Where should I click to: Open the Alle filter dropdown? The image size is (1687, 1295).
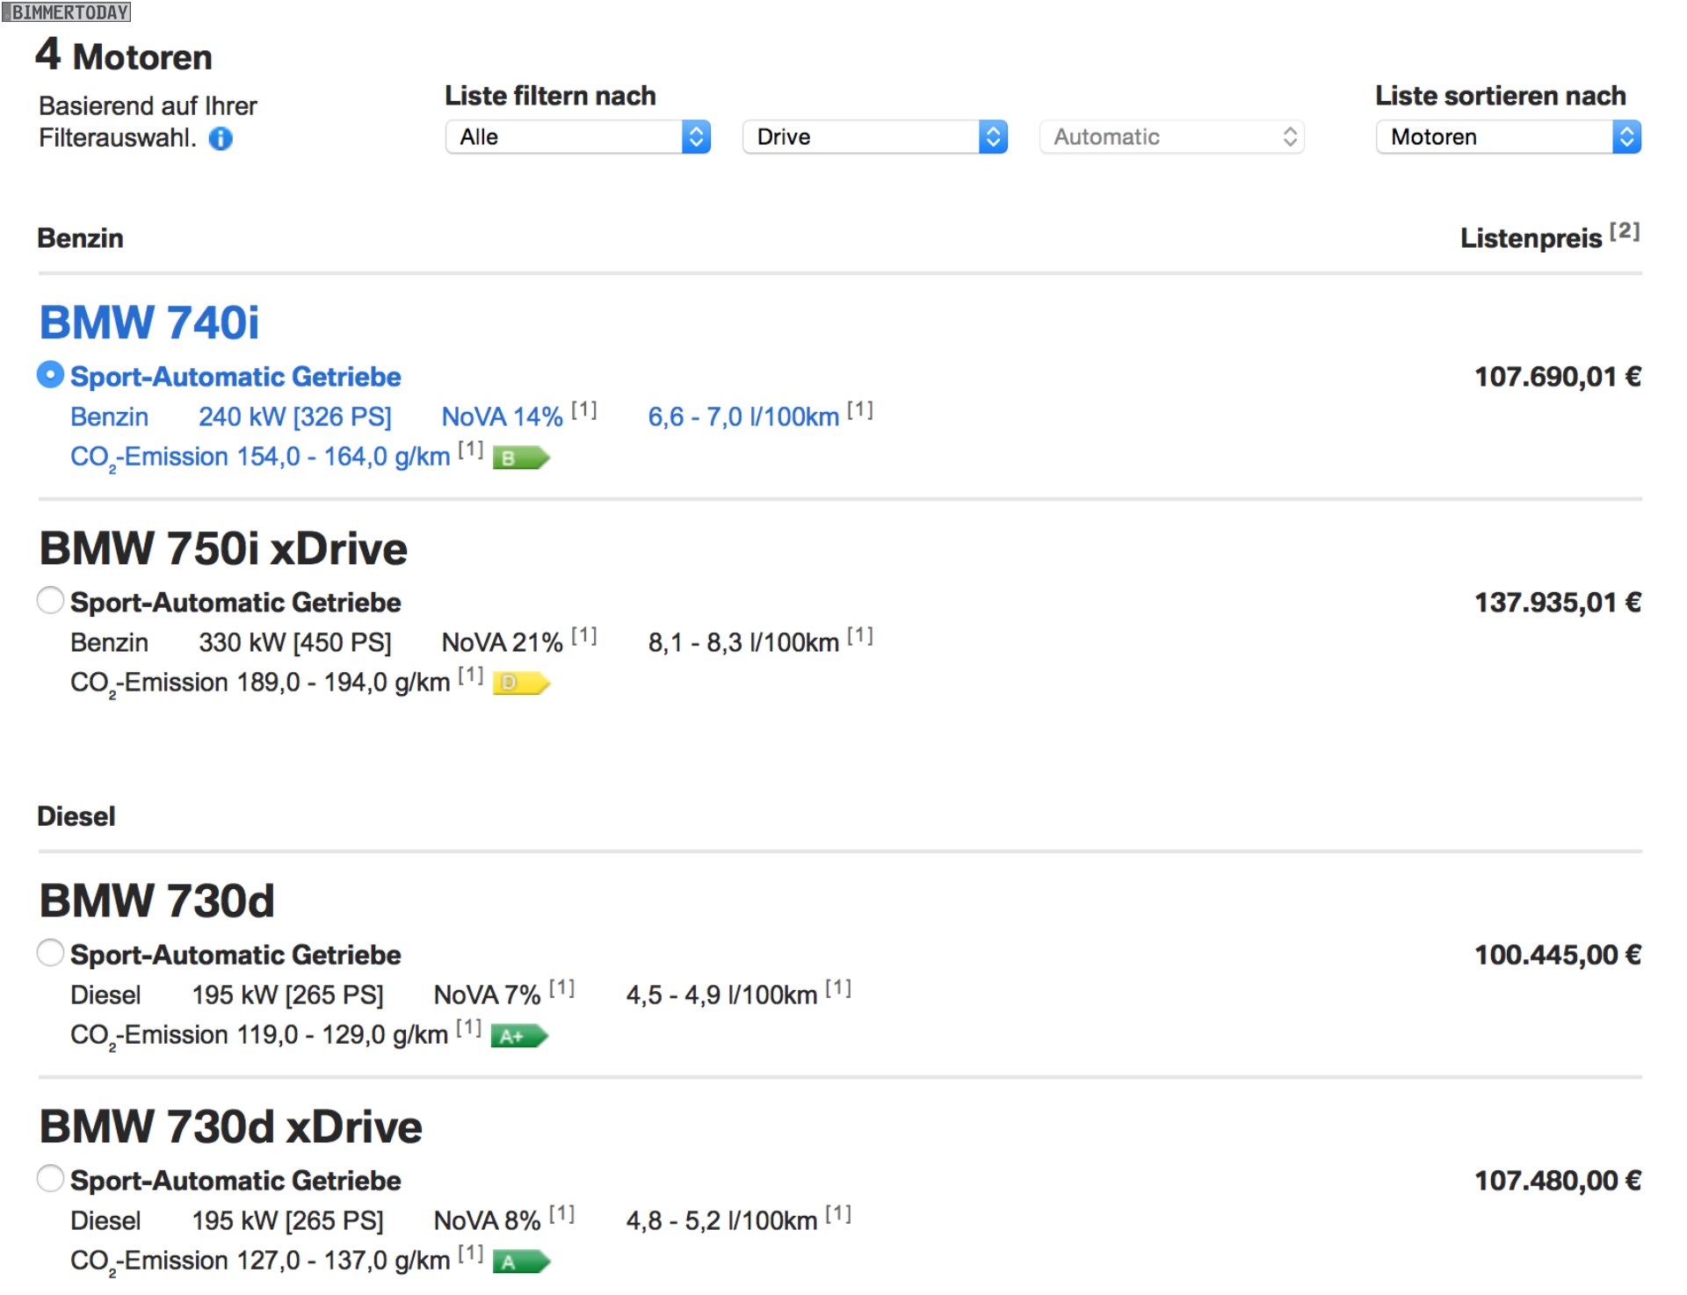tap(577, 137)
